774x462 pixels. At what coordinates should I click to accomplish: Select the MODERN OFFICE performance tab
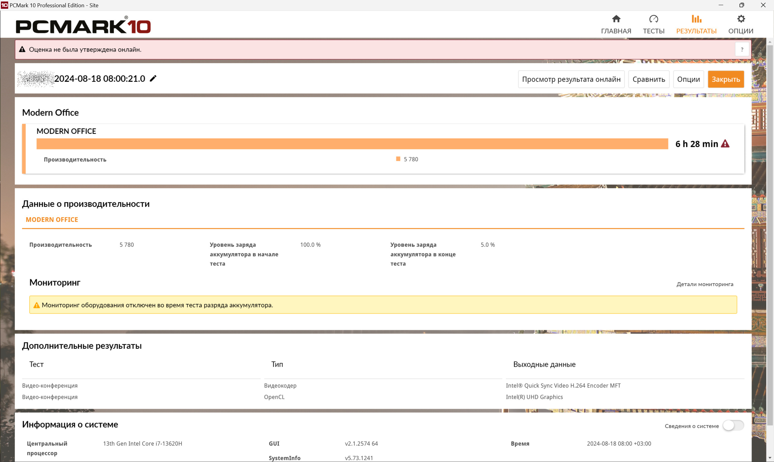[x=52, y=220]
